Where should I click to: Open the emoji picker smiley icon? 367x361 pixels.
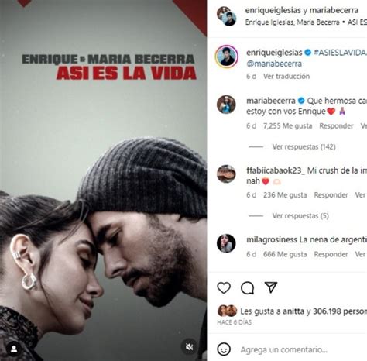[224, 349]
